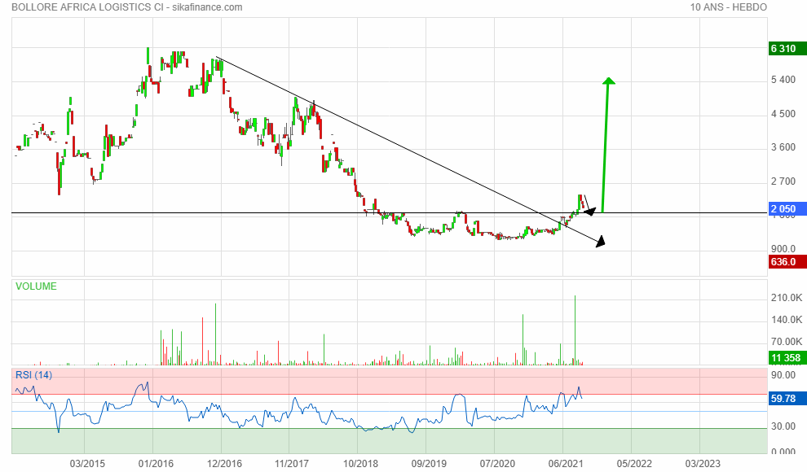Click the 6 310 high price tag
Viewport: 807px width, 472px height.
click(x=787, y=49)
